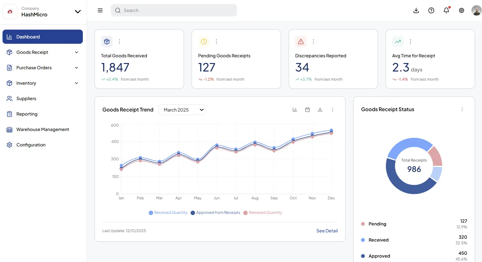Click the help question mark icon
Screen dimensions: 482x262
coord(431,10)
